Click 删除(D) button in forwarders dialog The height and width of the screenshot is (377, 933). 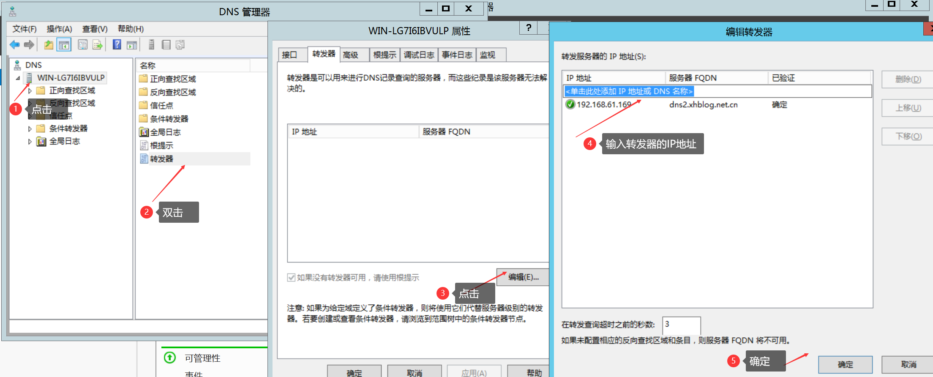[908, 79]
